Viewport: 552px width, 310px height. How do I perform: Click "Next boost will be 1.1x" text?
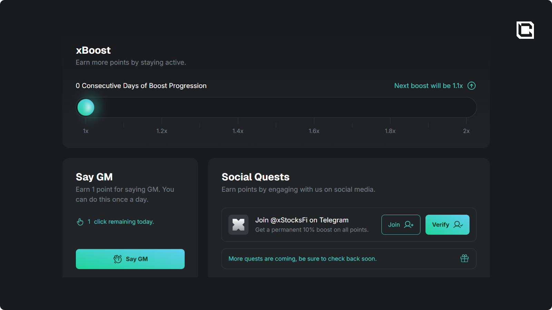[428, 86]
